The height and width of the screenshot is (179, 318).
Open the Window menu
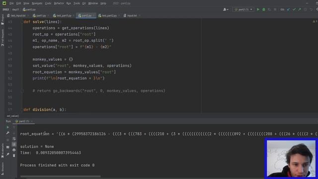tap(93, 3)
